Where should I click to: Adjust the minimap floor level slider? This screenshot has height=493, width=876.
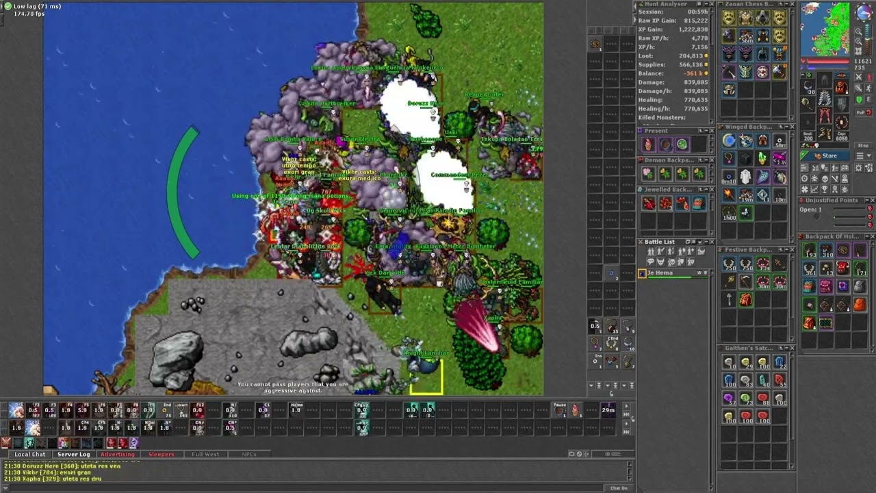pyautogui.click(x=868, y=38)
